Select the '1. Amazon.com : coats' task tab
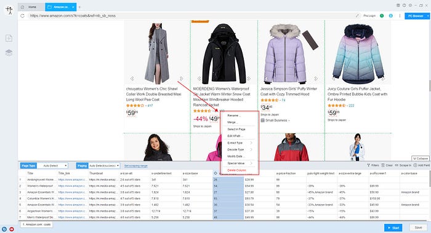This screenshot has height=233, width=431. tap(36, 224)
